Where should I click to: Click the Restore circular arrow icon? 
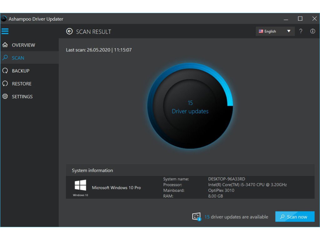click(5, 84)
